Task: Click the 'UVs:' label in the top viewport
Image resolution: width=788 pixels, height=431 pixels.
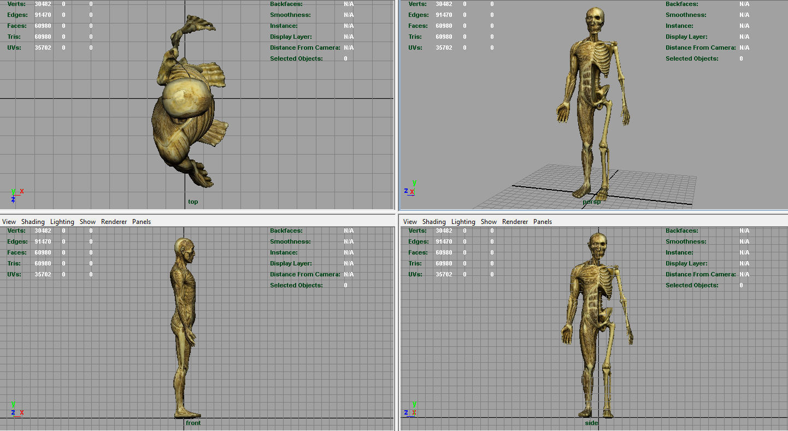Action: 14,48
